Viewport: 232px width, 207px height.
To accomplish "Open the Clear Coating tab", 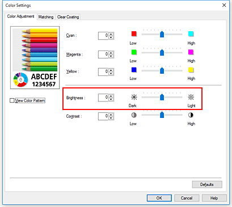I will tap(68, 17).
